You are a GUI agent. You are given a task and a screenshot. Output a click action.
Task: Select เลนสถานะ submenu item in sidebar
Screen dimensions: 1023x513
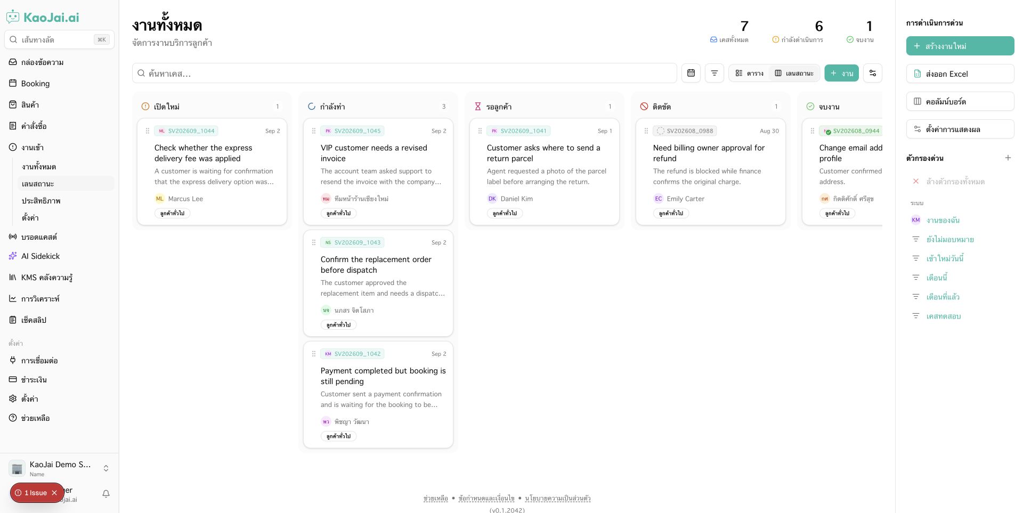click(x=66, y=184)
